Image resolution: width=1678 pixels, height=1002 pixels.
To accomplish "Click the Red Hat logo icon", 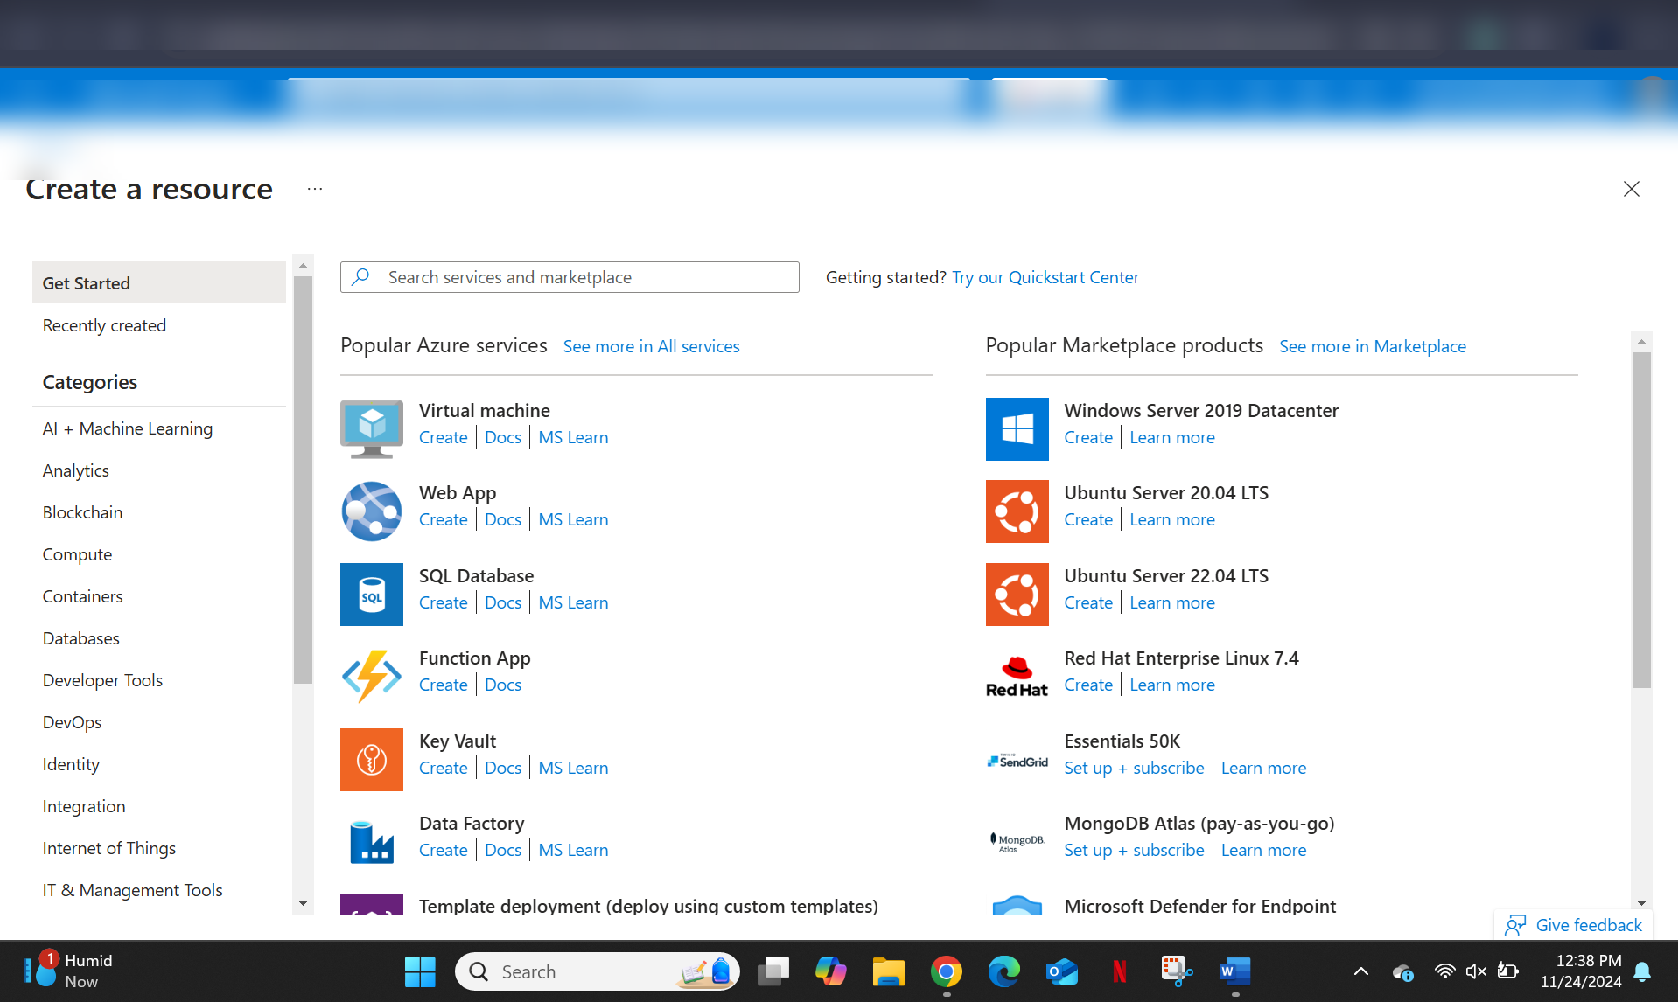I will (x=1017, y=677).
